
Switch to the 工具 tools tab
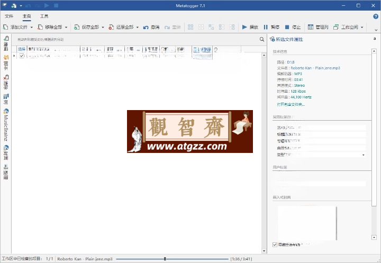[44, 16]
